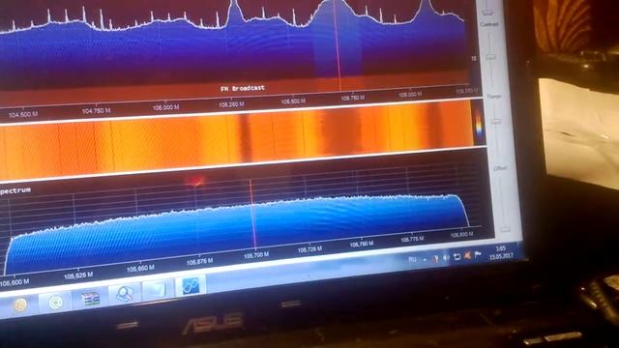Open the taskbar clock showing 1:05
Viewport: 619px width, 348px height.
click(501, 252)
